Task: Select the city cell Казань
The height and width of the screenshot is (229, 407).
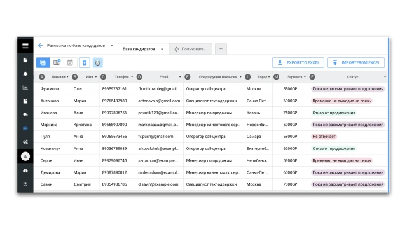Action: (258, 113)
